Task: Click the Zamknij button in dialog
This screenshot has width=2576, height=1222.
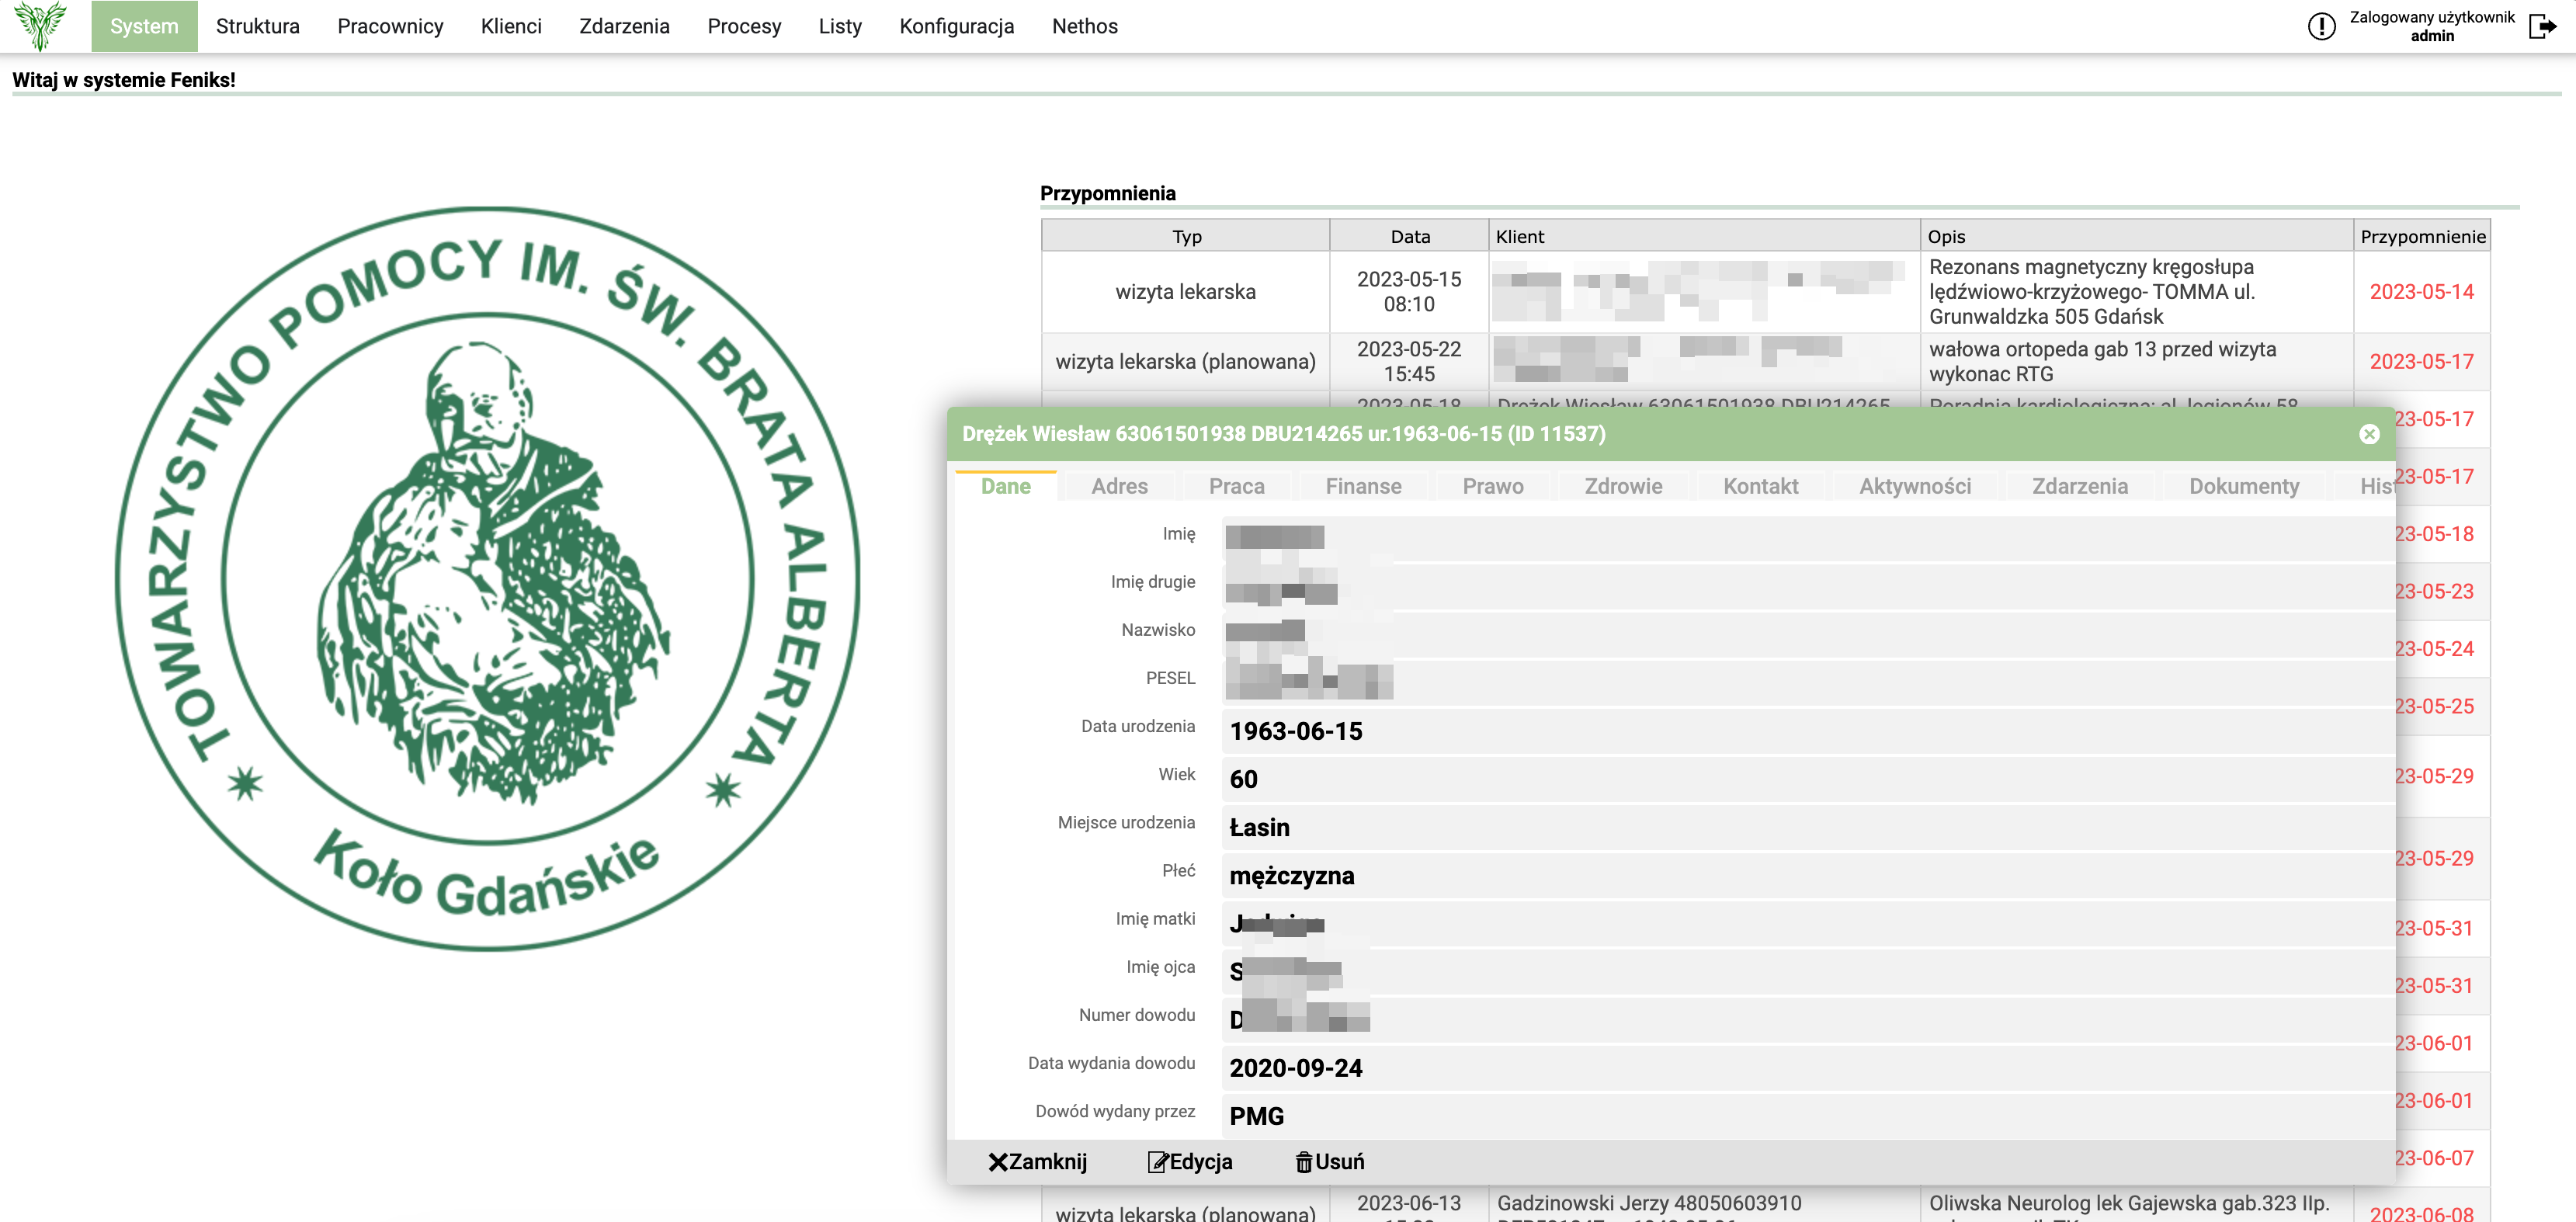Action: point(1037,1161)
